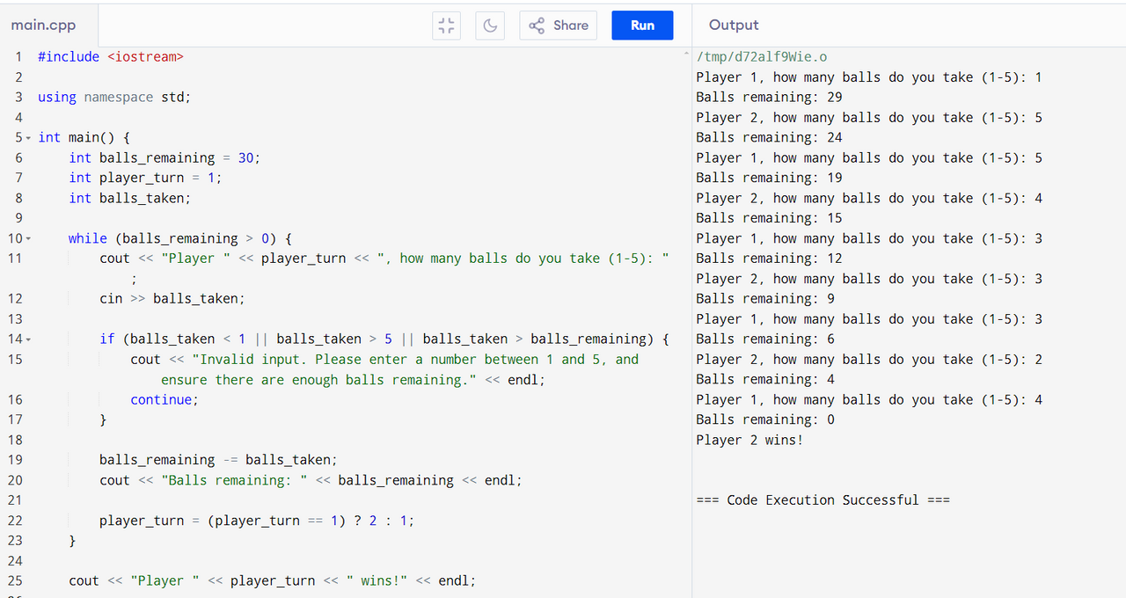This screenshot has height=598, width=1126.
Task: Collapse the while loop fold arrow on line 10
Action: pyautogui.click(x=29, y=239)
